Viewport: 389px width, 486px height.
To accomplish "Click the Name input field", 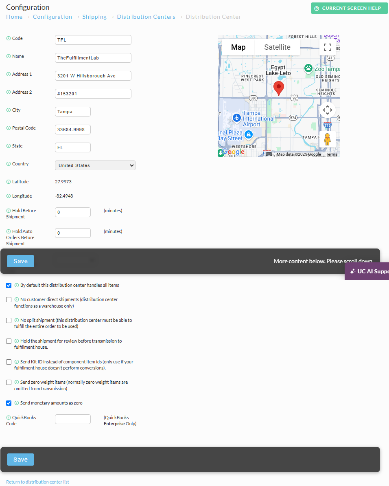I will pos(93,58).
